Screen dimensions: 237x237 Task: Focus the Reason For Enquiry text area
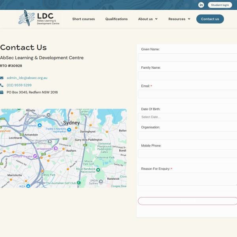[188, 179]
